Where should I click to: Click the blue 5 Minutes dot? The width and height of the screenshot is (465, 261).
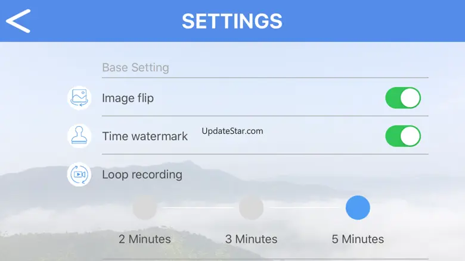[x=358, y=208]
